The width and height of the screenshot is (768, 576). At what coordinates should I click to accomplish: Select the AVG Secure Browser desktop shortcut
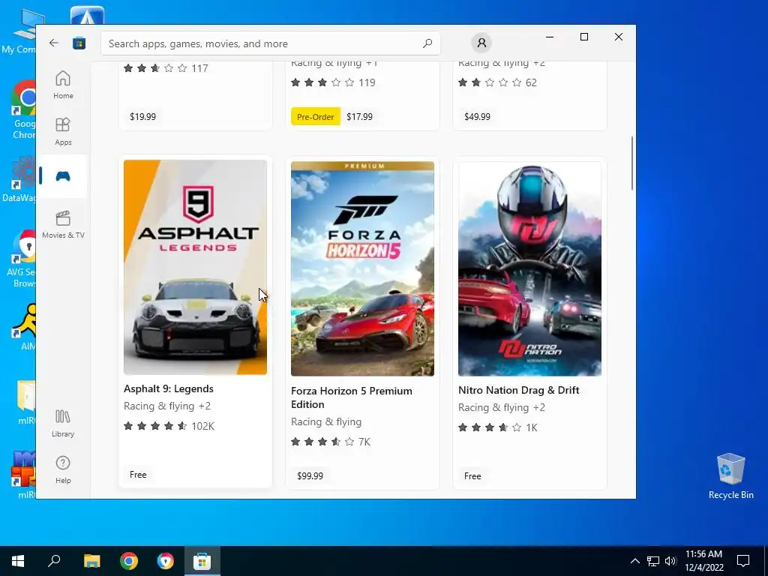(22, 259)
